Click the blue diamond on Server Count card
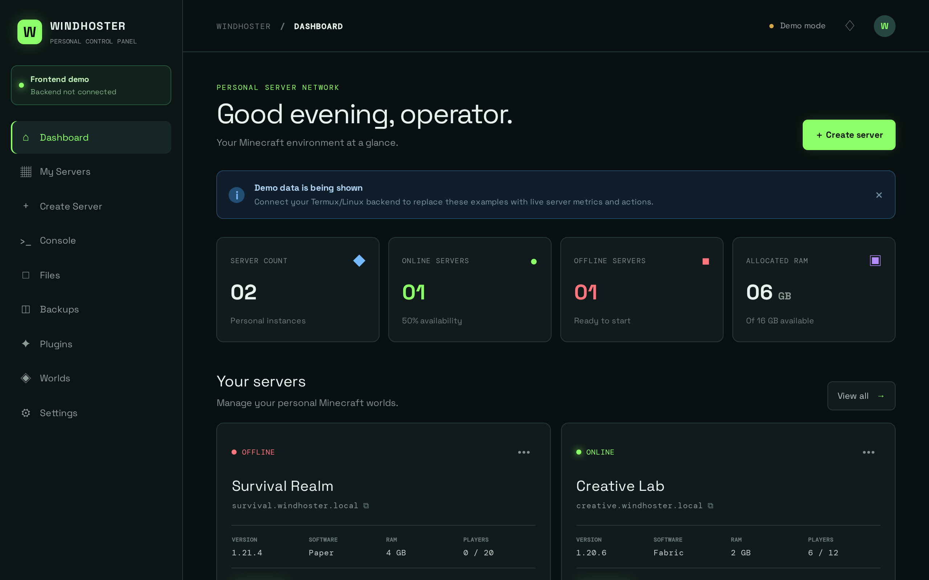The image size is (929, 580). click(359, 261)
